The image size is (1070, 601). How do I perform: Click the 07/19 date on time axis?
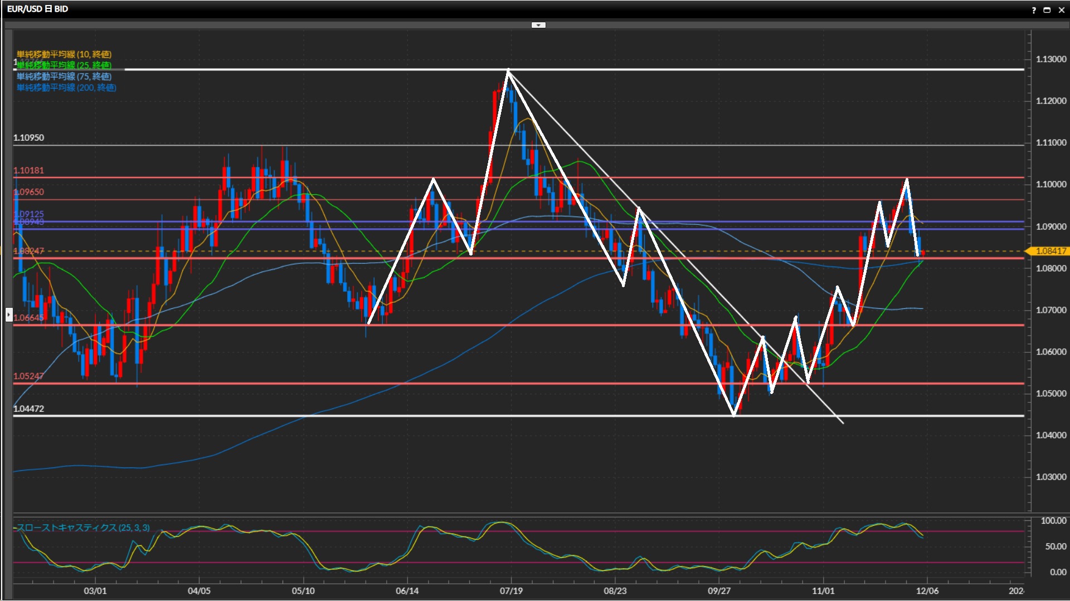click(x=511, y=591)
